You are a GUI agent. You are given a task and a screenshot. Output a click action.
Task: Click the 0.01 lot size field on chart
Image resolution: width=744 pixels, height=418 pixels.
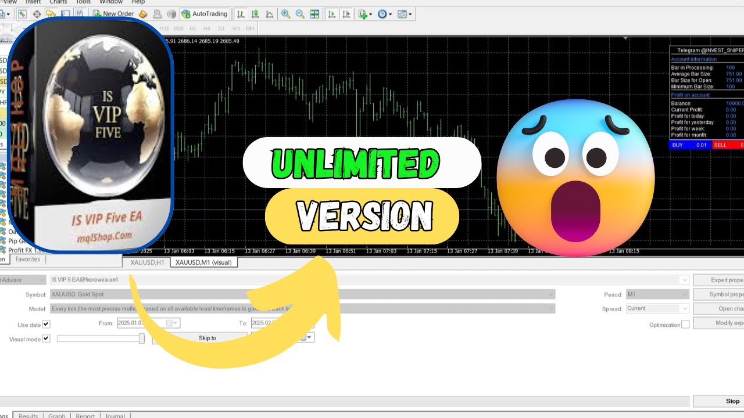tap(700, 145)
